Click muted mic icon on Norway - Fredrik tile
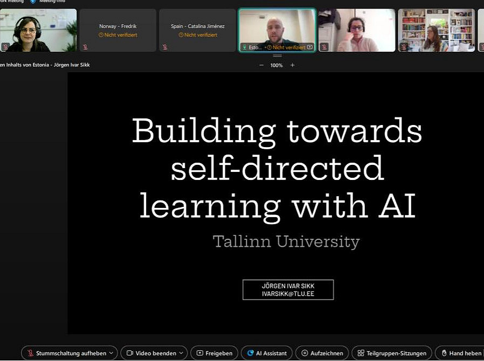The image size is (484, 361). pyautogui.click(x=85, y=47)
